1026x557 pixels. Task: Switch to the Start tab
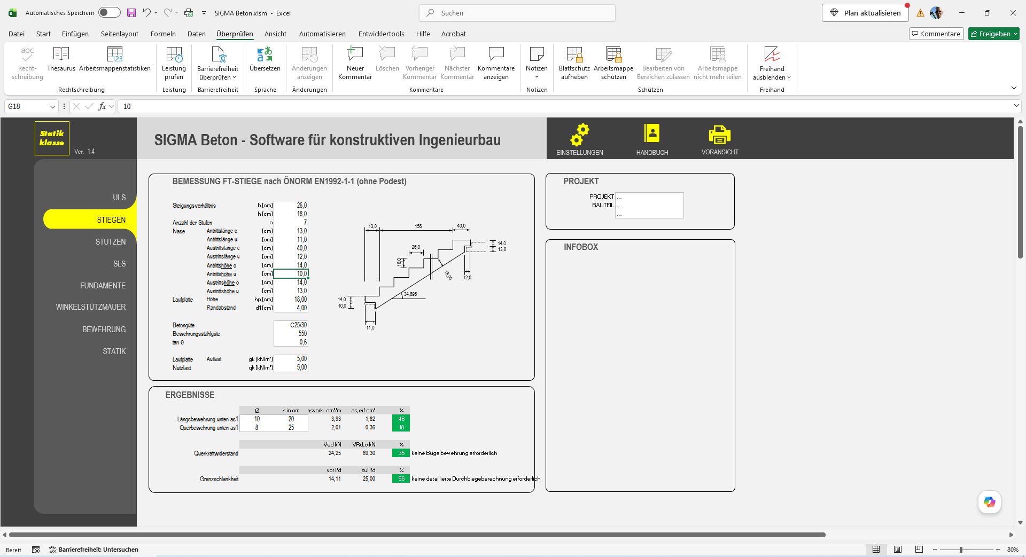(x=43, y=34)
